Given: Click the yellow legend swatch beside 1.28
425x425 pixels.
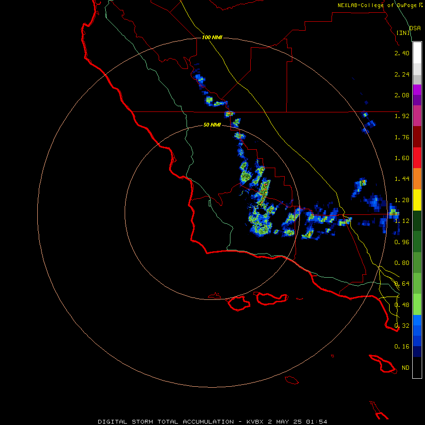Looking at the screenshot, I should [x=417, y=200].
